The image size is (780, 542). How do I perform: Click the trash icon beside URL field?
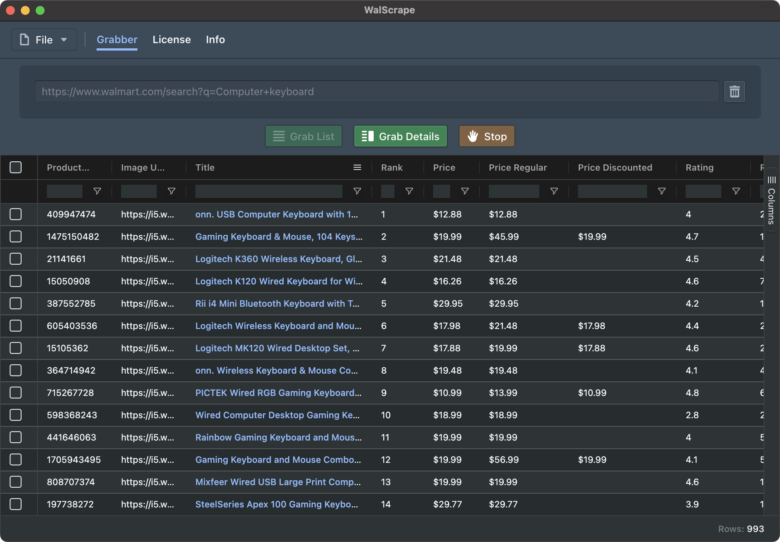click(x=734, y=91)
